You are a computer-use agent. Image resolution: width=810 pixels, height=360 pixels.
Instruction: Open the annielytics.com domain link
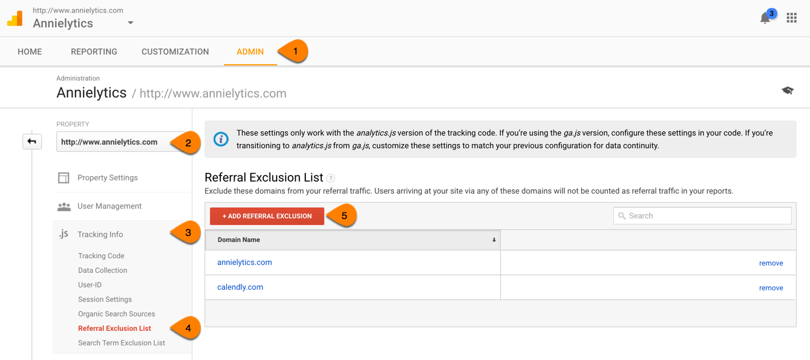click(244, 263)
